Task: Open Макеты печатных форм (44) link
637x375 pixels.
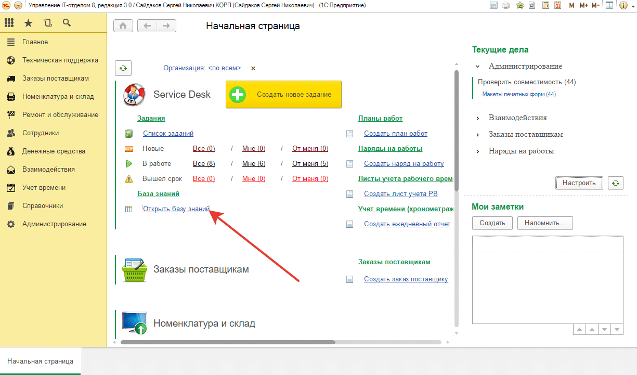Action: 519,94
